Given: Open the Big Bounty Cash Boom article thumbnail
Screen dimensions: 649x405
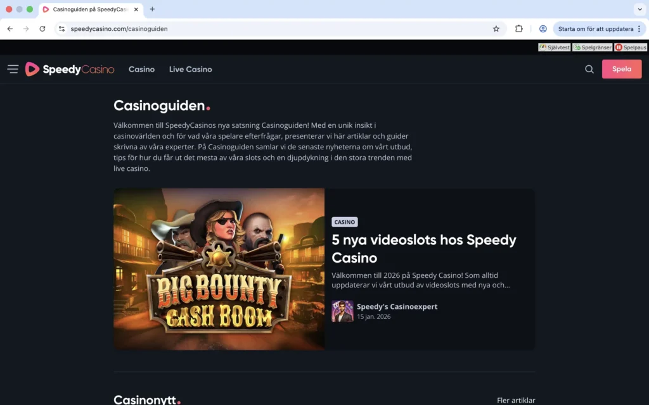Looking at the screenshot, I should pyautogui.click(x=219, y=268).
